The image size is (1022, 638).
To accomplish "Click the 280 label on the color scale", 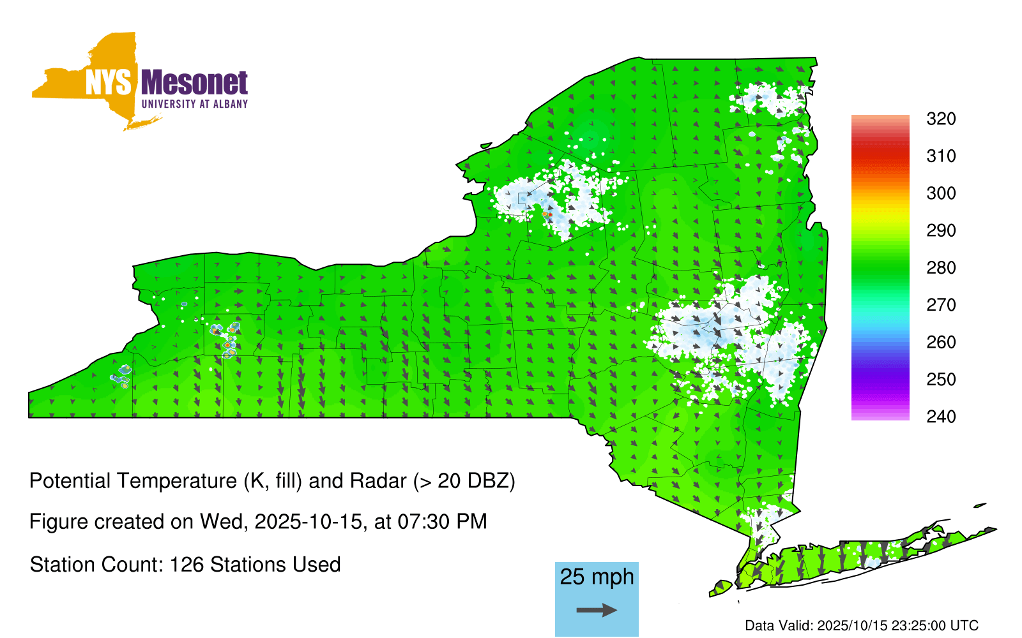I will 940,268.
